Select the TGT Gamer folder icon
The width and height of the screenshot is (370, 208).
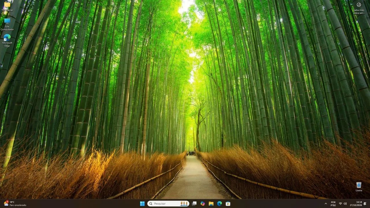(x=7, y=6)
